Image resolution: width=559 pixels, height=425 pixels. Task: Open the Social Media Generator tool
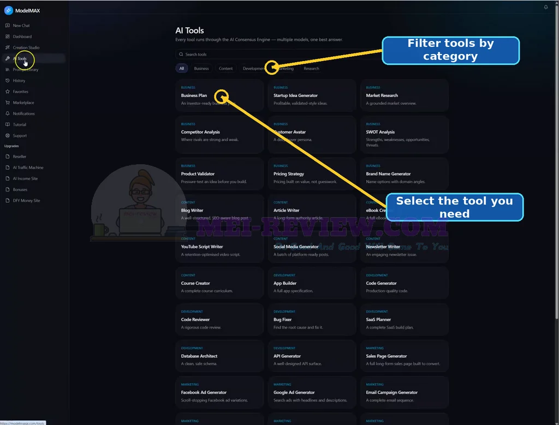pyautogui.click(x=312, y=247)
